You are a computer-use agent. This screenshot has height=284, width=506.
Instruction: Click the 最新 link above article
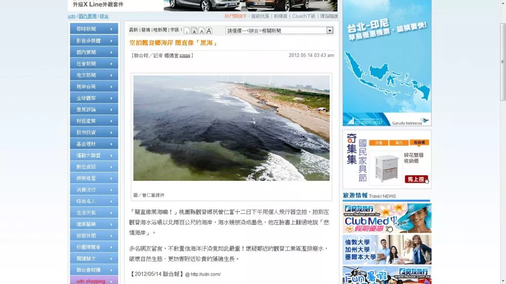(x=133, y=30)
